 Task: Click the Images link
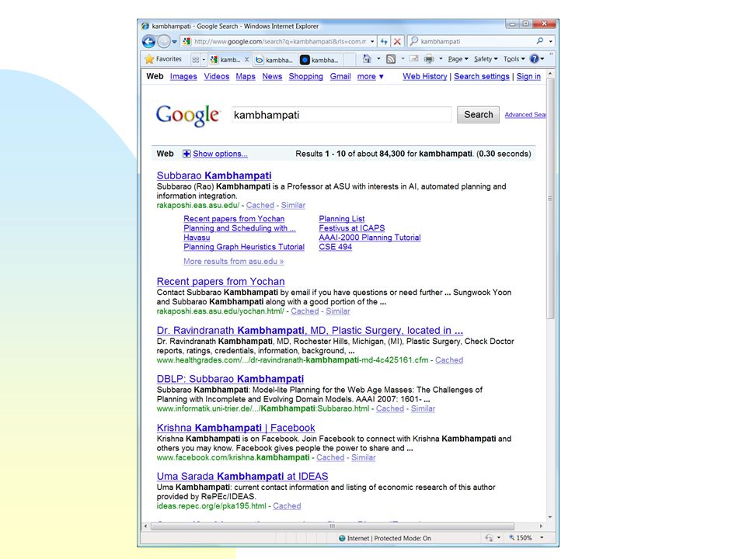click(x=183, y=77)
